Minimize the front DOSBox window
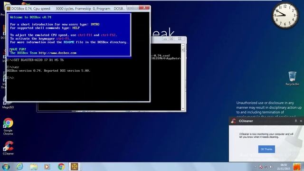The width and height of the screenshot is (304, 171). pos(130,8)
